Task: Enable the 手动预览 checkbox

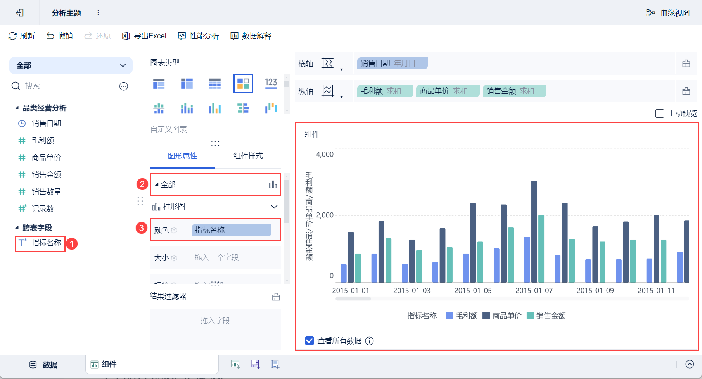Action: point(659,114)
